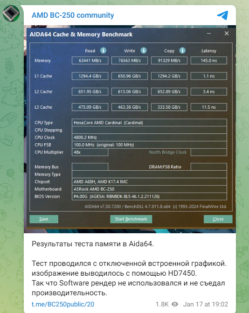Select Memory Write value 76563 MB/s
This screenshot has width=249, height=313.
pos(130,61)
